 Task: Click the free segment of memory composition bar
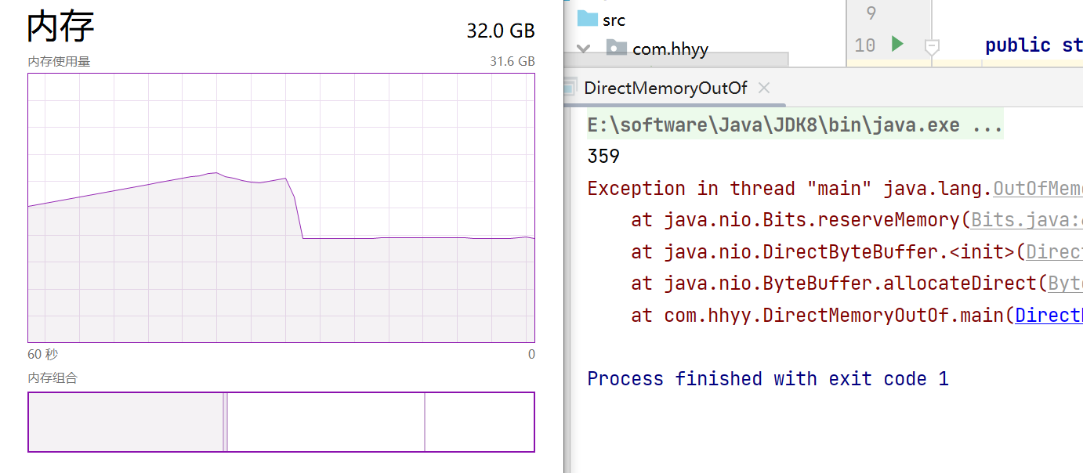pyautogui.click(x=480, y=422)
